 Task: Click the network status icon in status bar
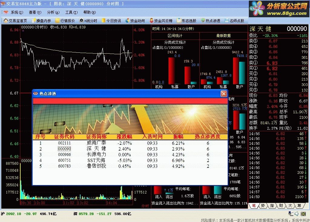(x=291, y=214)
